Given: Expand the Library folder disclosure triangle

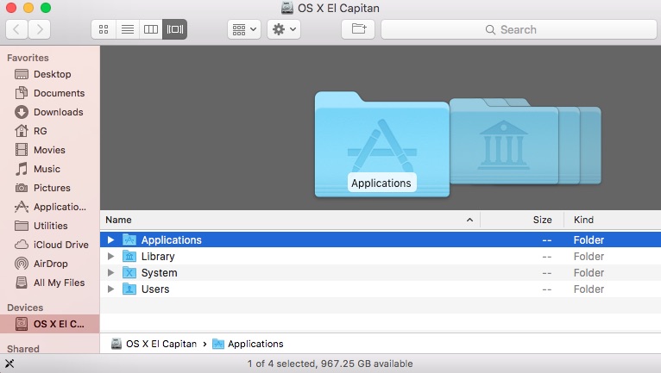Looking at the screenshot, I should click(x=110, y=257).
